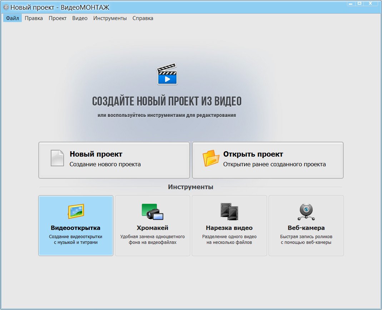Viewport: 382px width, 310px height.
Task: Minimize the ВидеоМОНТАЖ window
Action: pyautogui.click(x=350, y=3)
